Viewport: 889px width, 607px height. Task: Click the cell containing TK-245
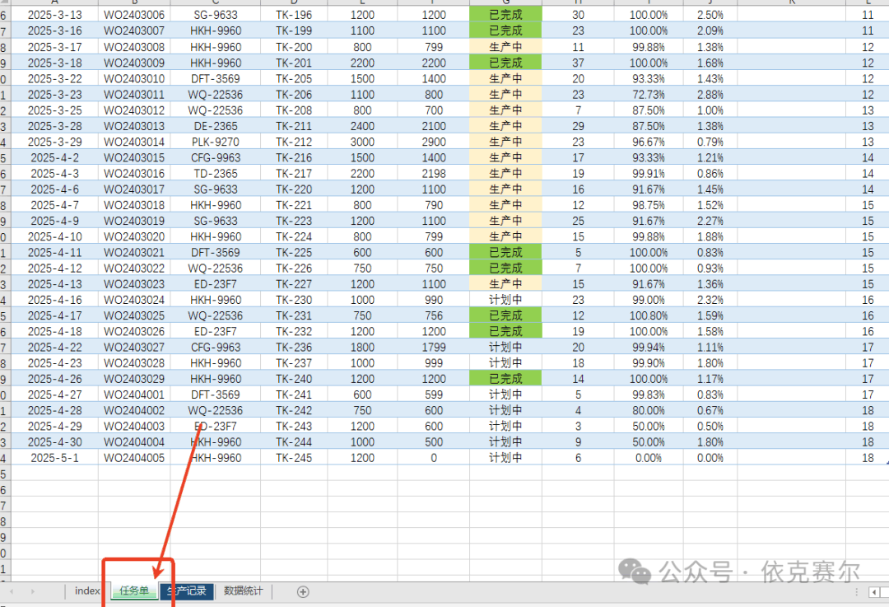click(x=294, y=458)
